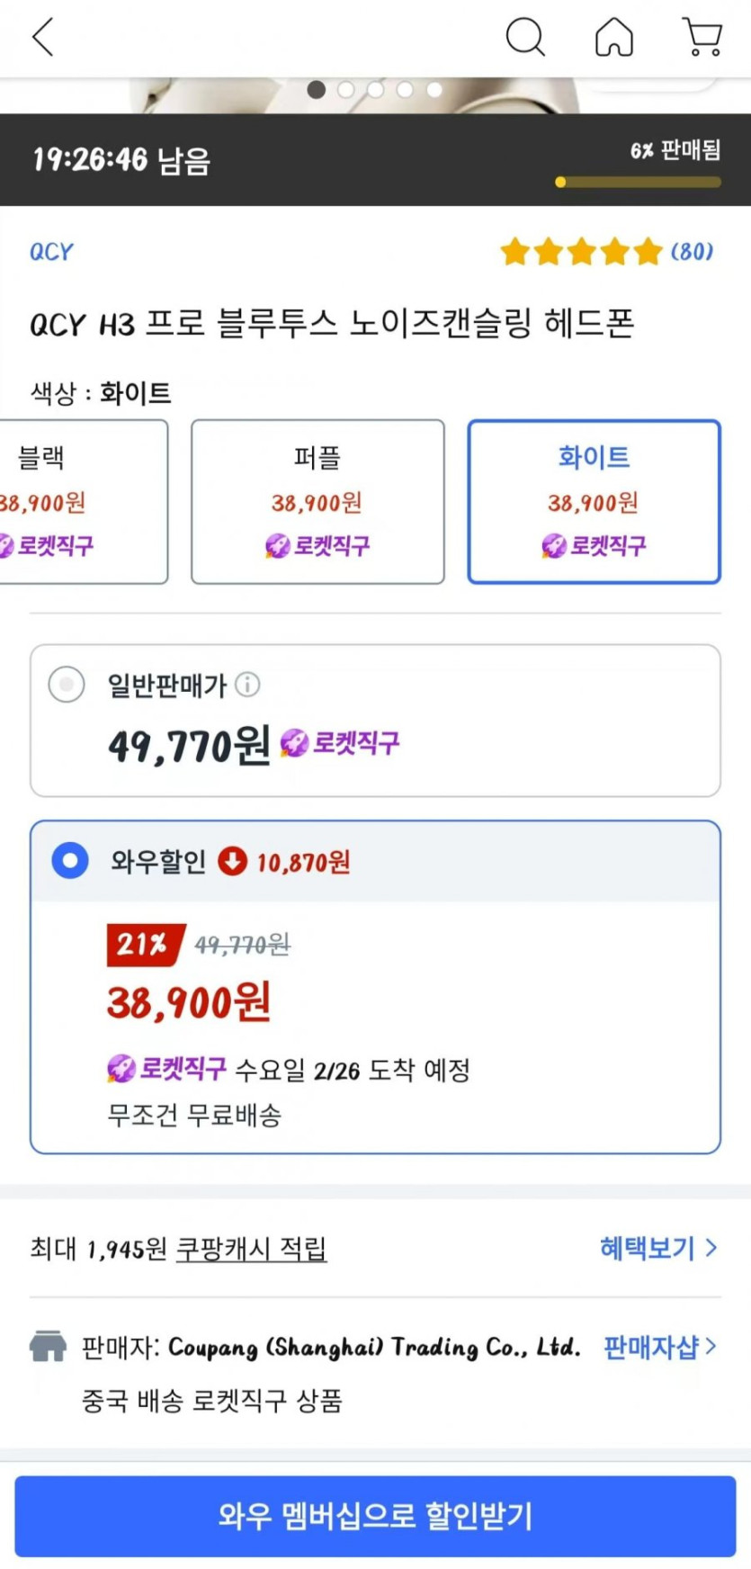The image size is (751, 1569).
Task: Select the 일반판매가 radio button
Action: pyautogui.click(x=67, y=685)
